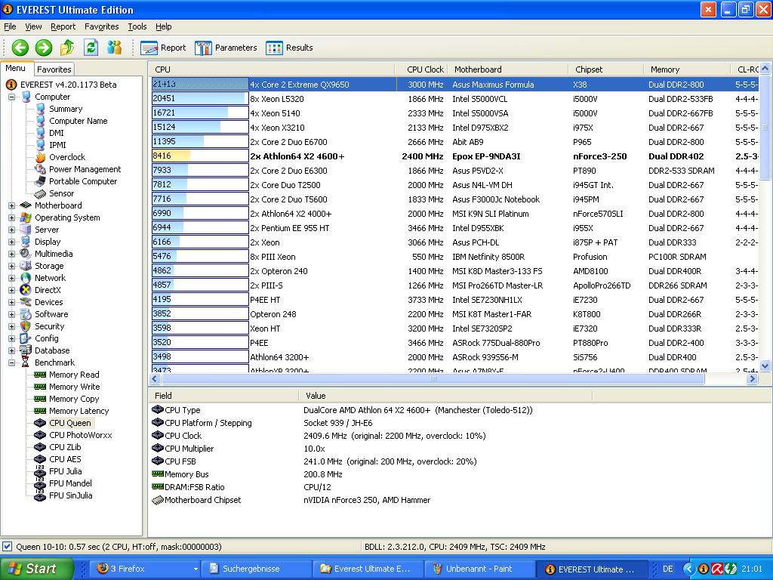Switch to the Favorites tab
Viewport: 773px width, 580px height.
coord(54,69)
